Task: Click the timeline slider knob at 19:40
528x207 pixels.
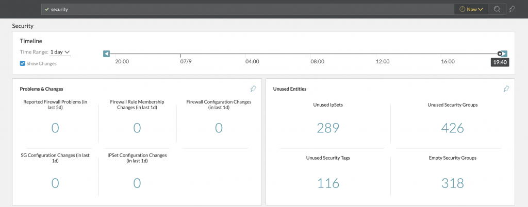Action: click(499, 54)
